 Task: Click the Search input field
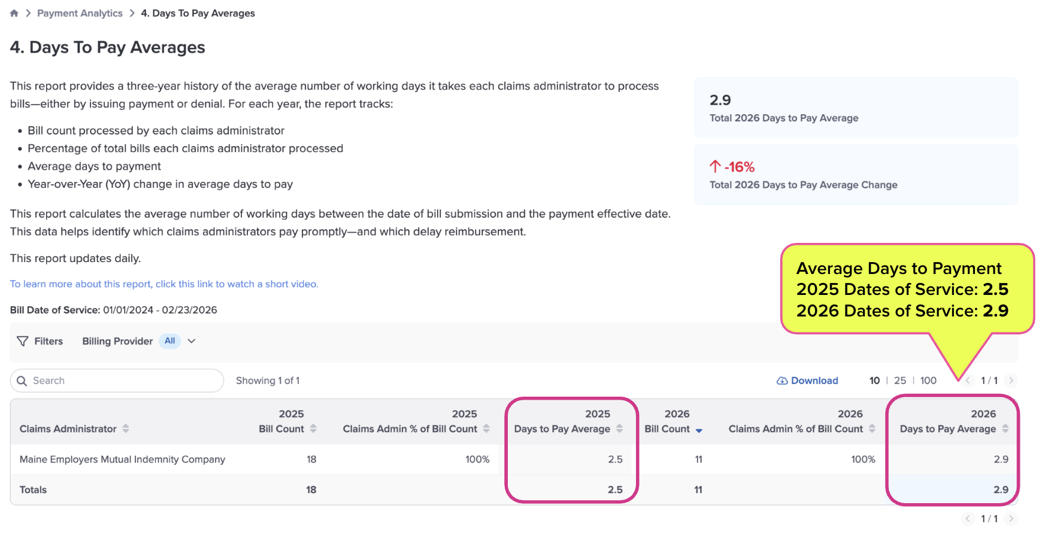tap(120, 380)
